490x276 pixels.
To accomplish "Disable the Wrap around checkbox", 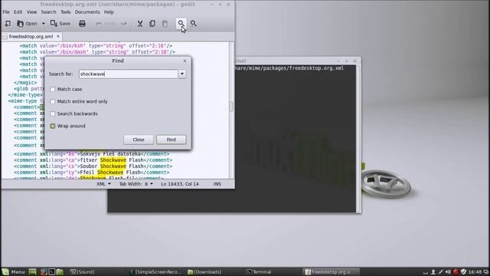I will [x=53, y=126].
